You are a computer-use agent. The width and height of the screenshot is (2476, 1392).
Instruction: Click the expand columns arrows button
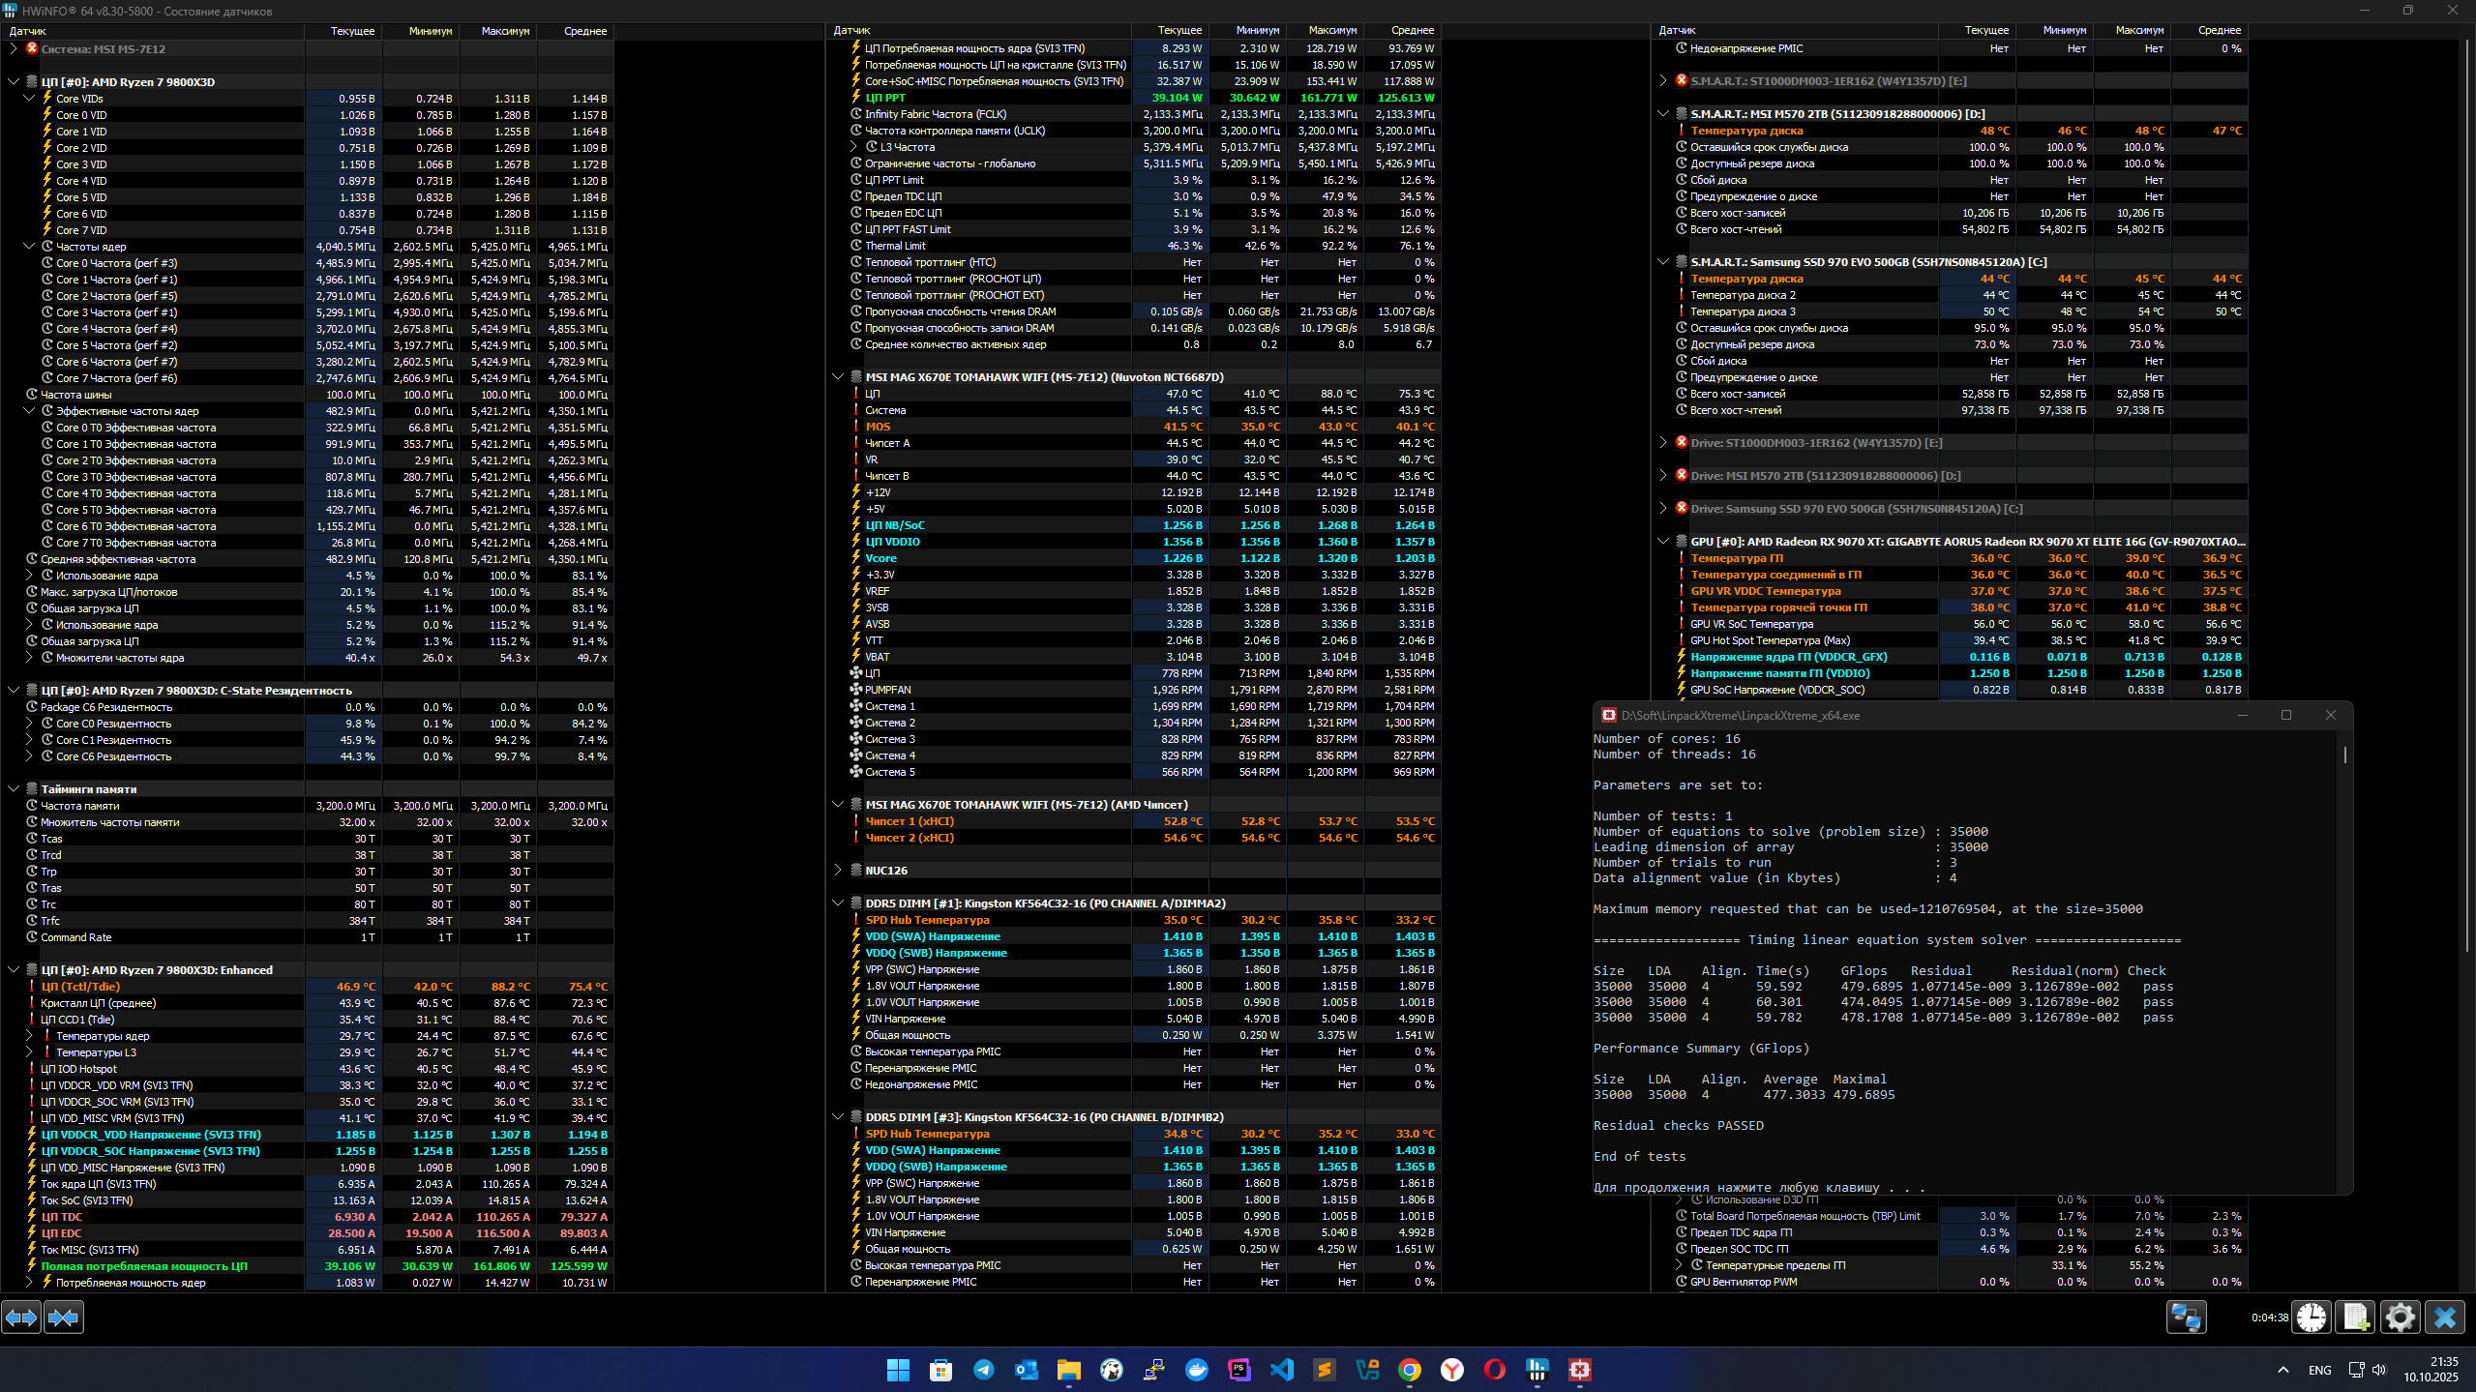pyautogui.click(x=21, y=1318)
